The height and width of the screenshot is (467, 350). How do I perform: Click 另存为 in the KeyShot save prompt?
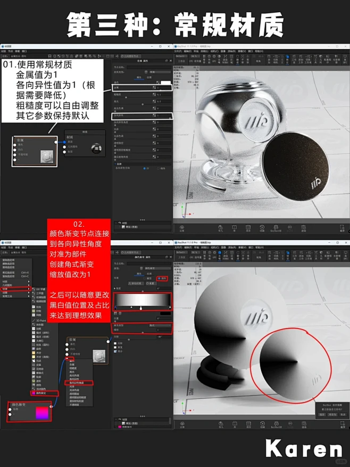[x=332, y=415]
